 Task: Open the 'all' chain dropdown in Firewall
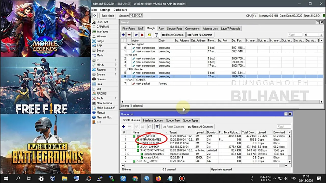(x=321, y=35)
